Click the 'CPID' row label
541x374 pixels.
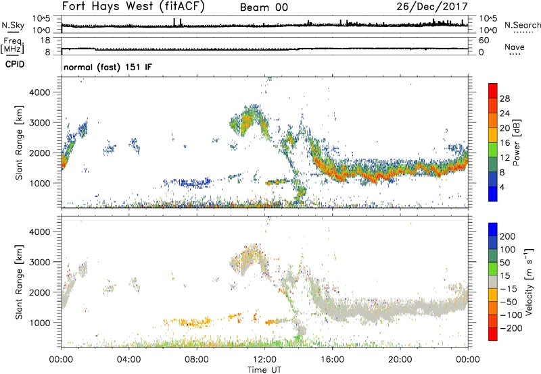point(15,64)
